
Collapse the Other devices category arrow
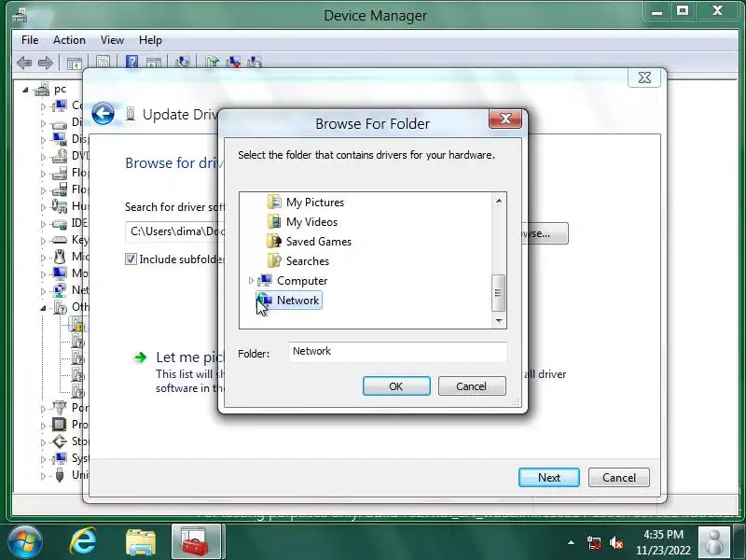tap(43, 308)
